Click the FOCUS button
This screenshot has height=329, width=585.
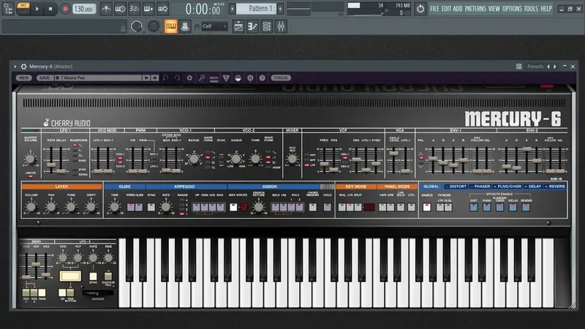[x=281, y=77]
